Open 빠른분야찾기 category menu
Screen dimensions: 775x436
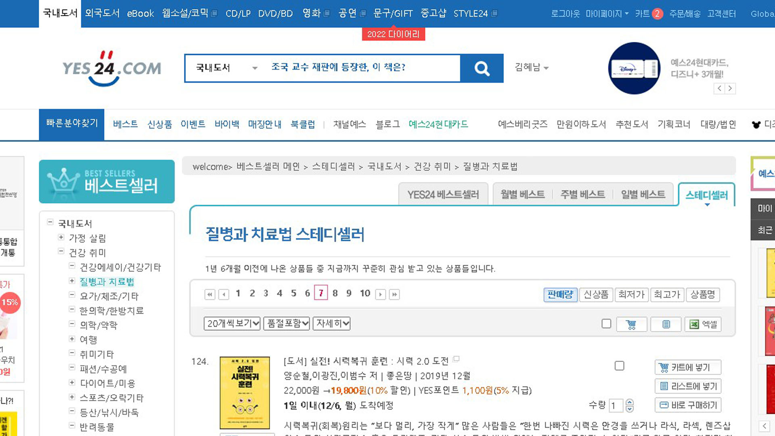72,124
